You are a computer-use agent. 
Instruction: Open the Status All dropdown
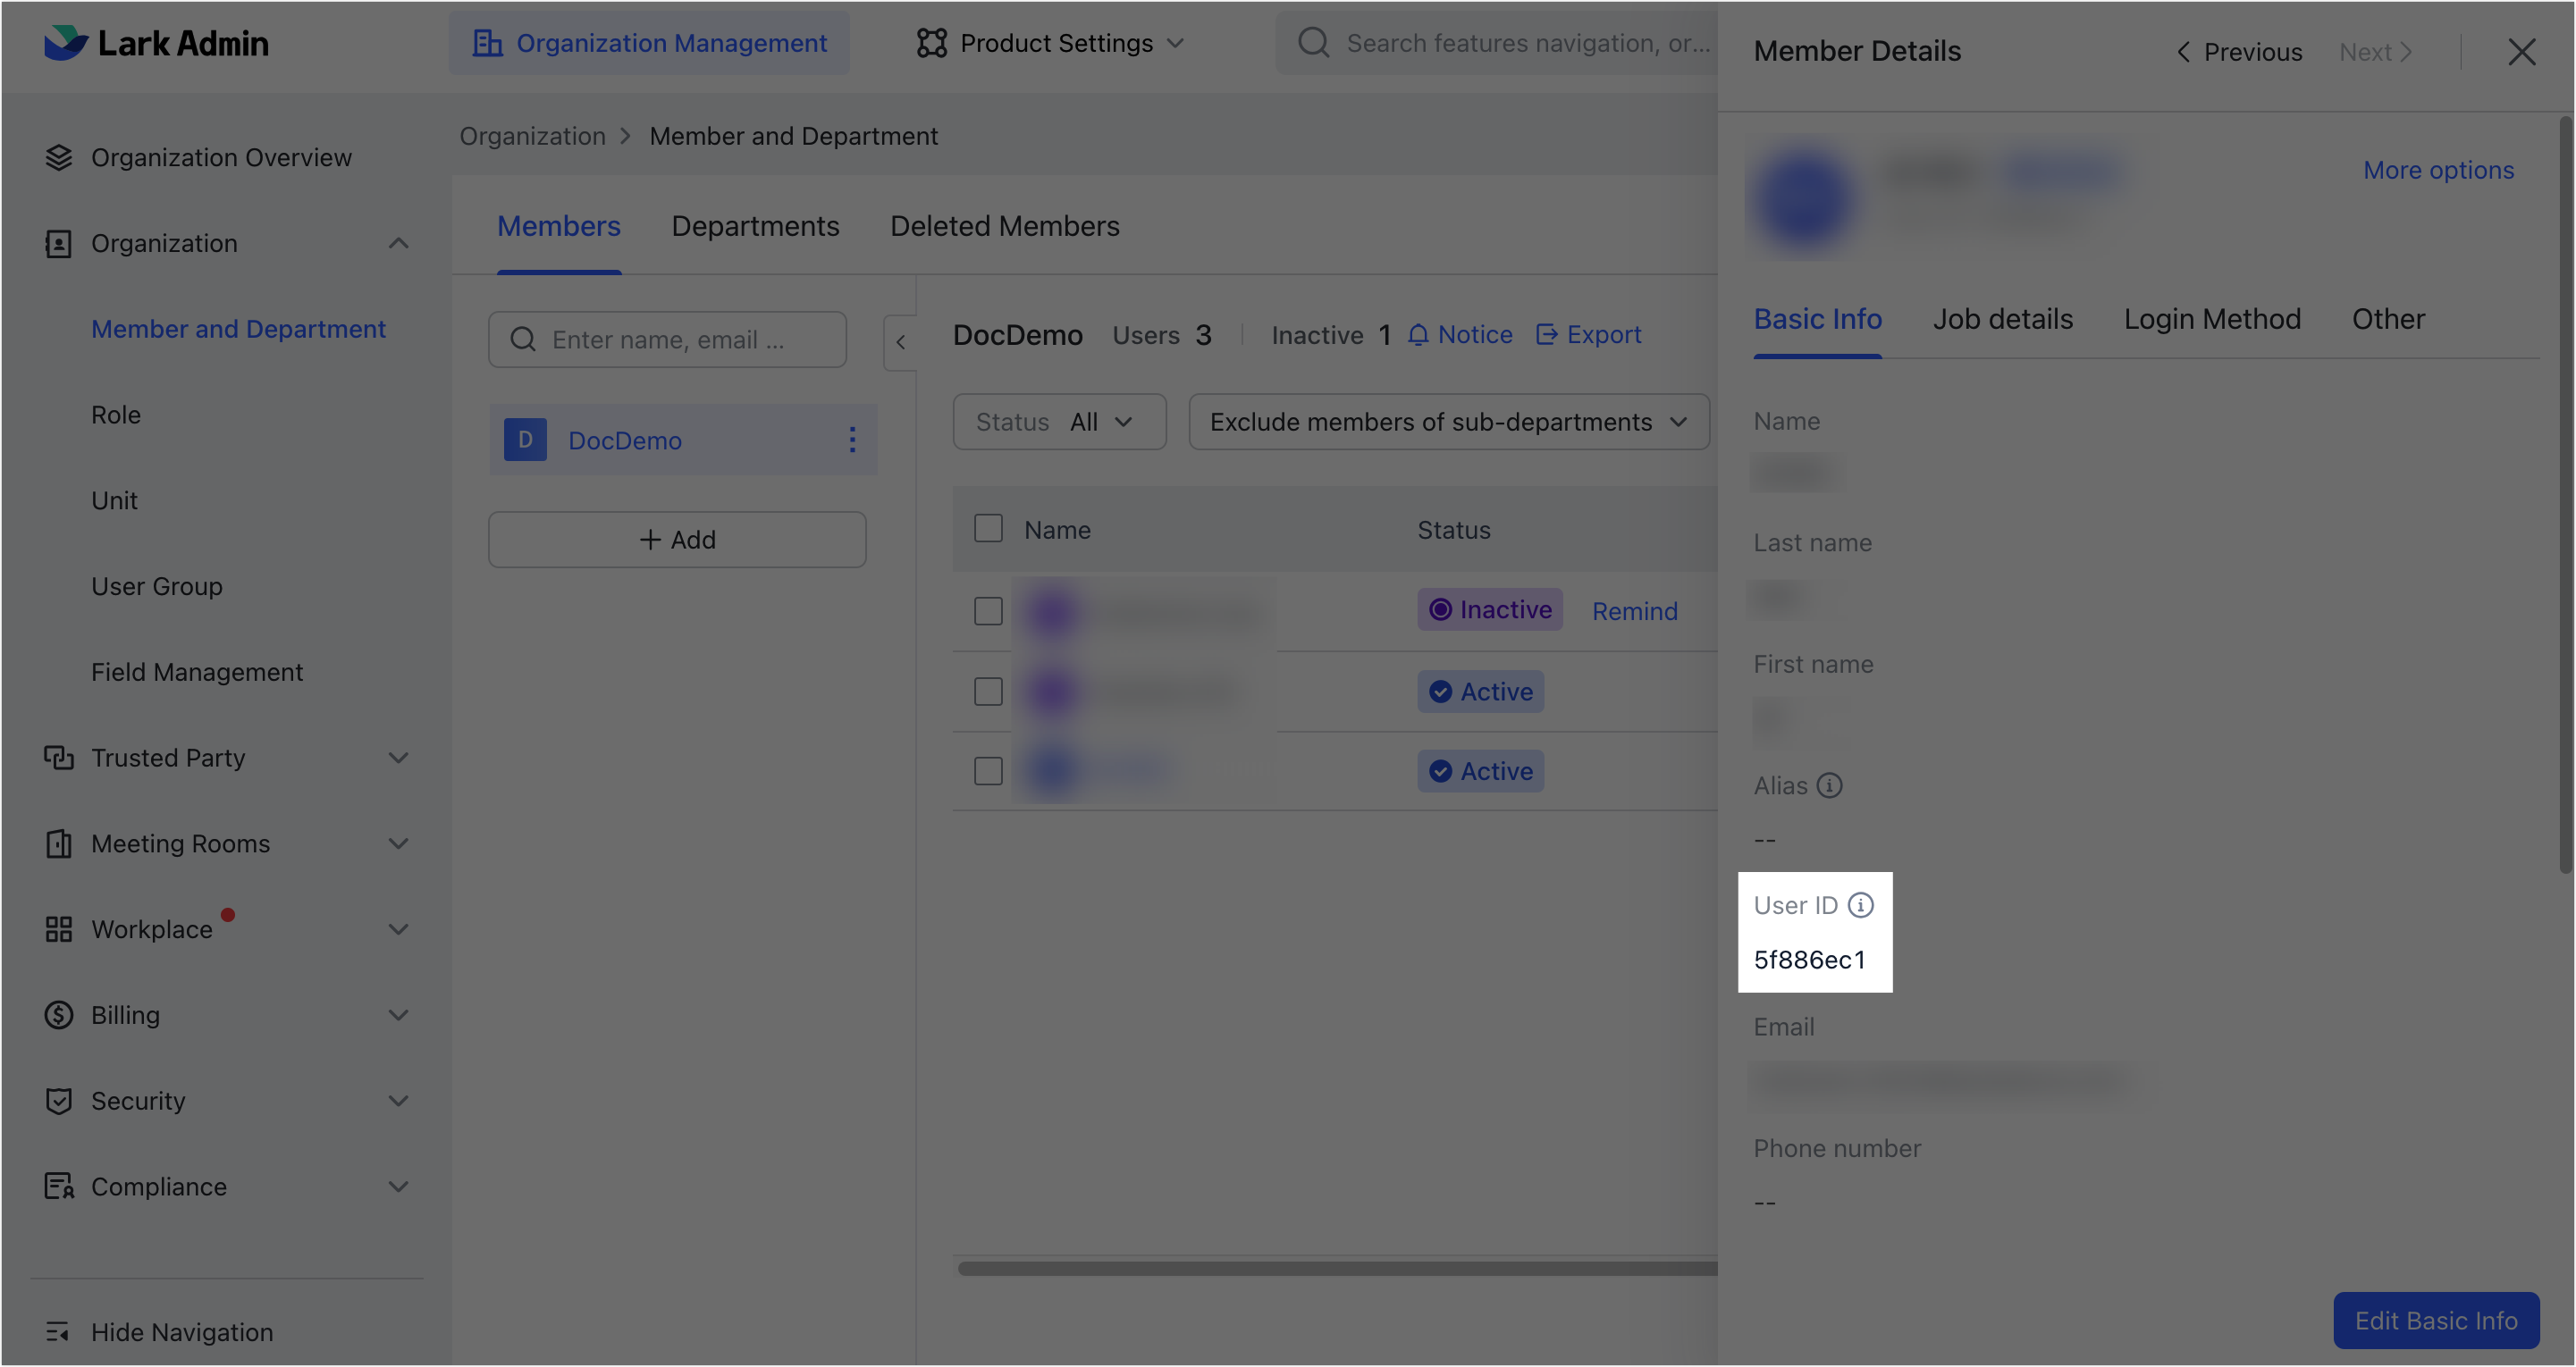(1059, 422)
